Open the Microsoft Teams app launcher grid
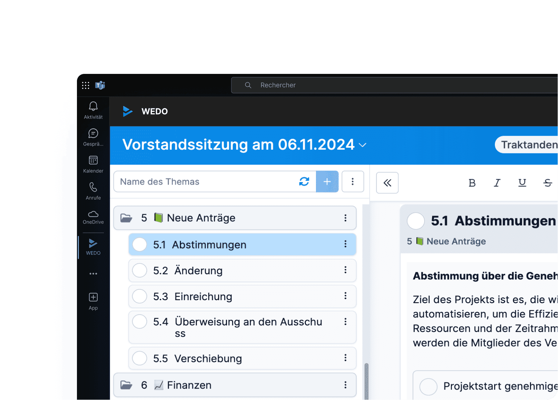Viewport: 558px width, 400px height. (x=85, y=85)
